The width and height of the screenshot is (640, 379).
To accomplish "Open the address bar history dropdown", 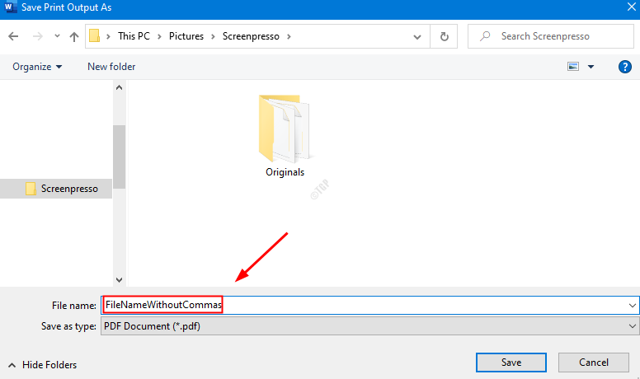I will [x=417, y=37].
